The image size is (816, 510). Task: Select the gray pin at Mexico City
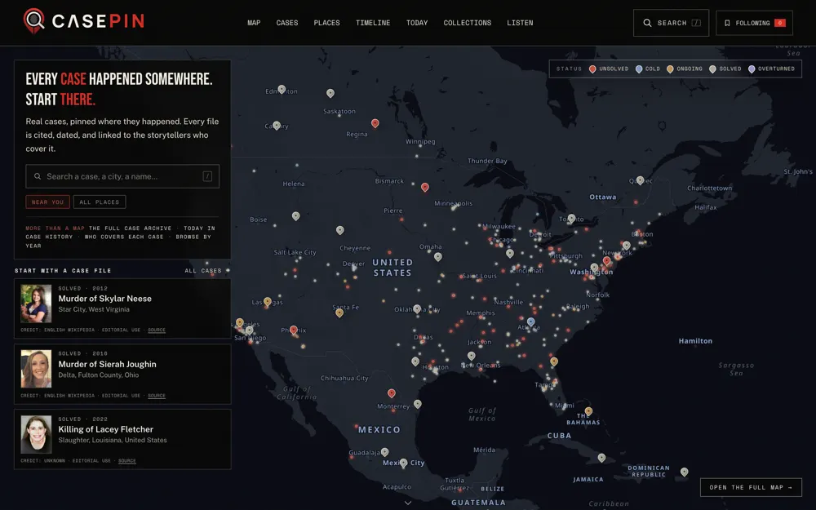pyautogui.click(x=403, y=463)
